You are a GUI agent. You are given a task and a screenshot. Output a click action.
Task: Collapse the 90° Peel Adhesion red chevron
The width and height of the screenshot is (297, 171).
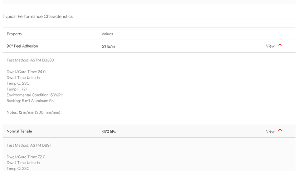coord(280,45)
